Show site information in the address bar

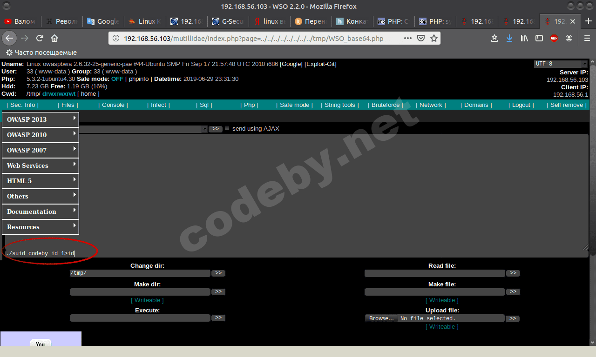click(x=116, y=38)
